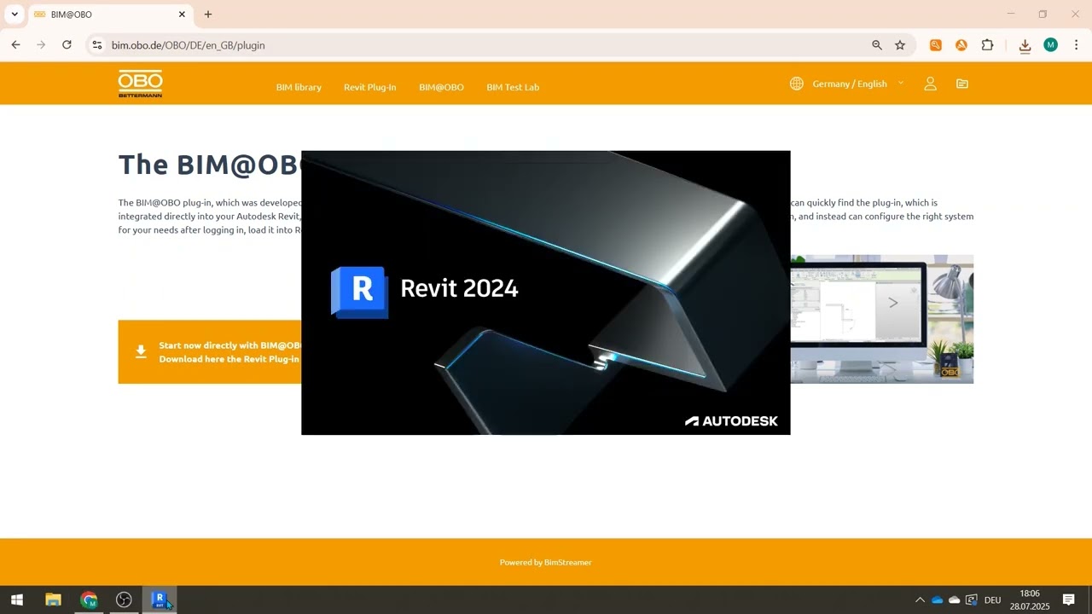Open the clock and date flyout

pyautogui.click(x=1030, y=600)
